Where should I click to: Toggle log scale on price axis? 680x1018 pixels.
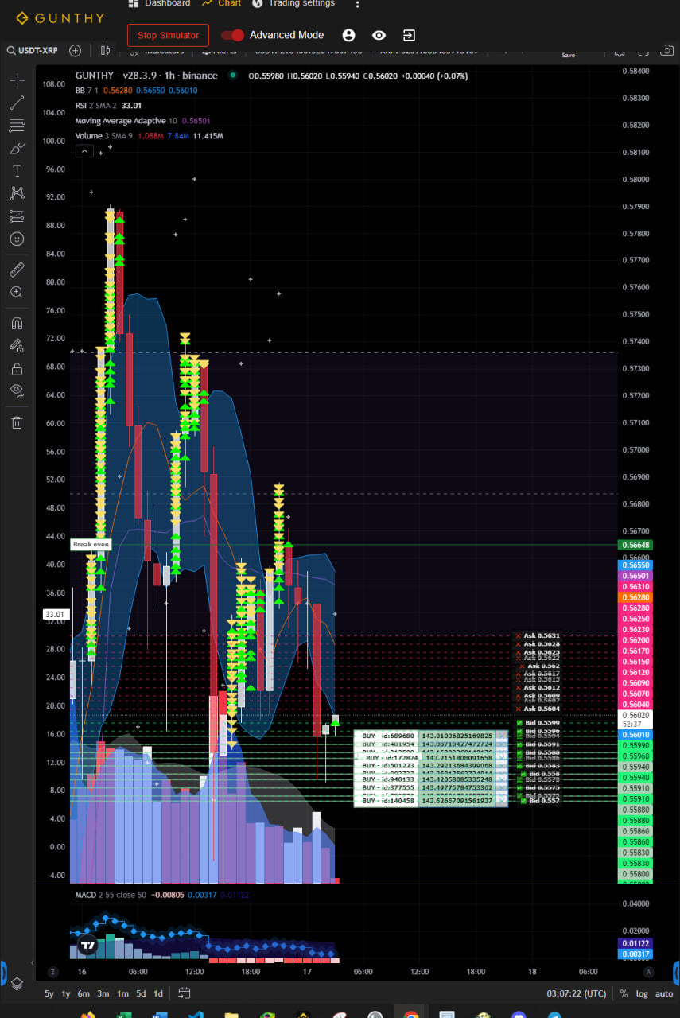pos(641,993)
